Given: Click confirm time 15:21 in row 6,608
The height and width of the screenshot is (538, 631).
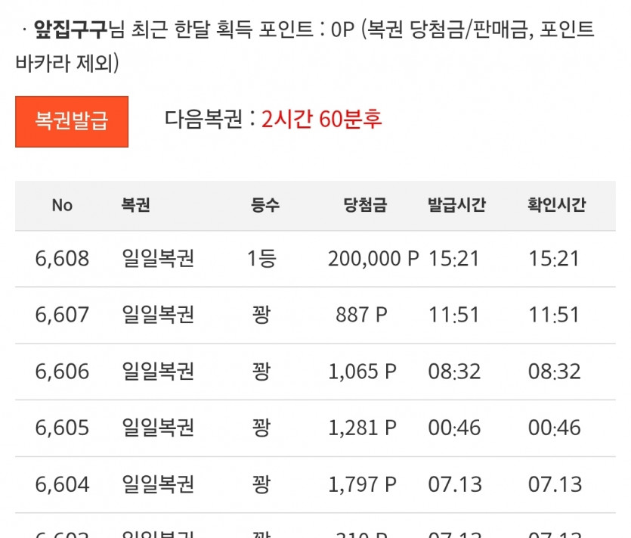Looking at the screenshot, I should click(x=554, y=259).
